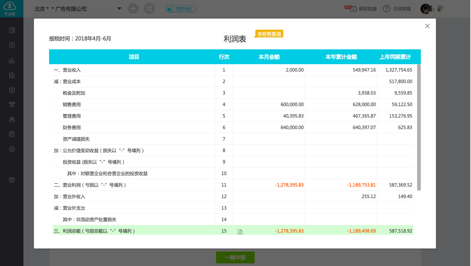This screenshot has height=266, width=471.
Task: Open the line chart icon in sidebar
Action: pos(12,60)
